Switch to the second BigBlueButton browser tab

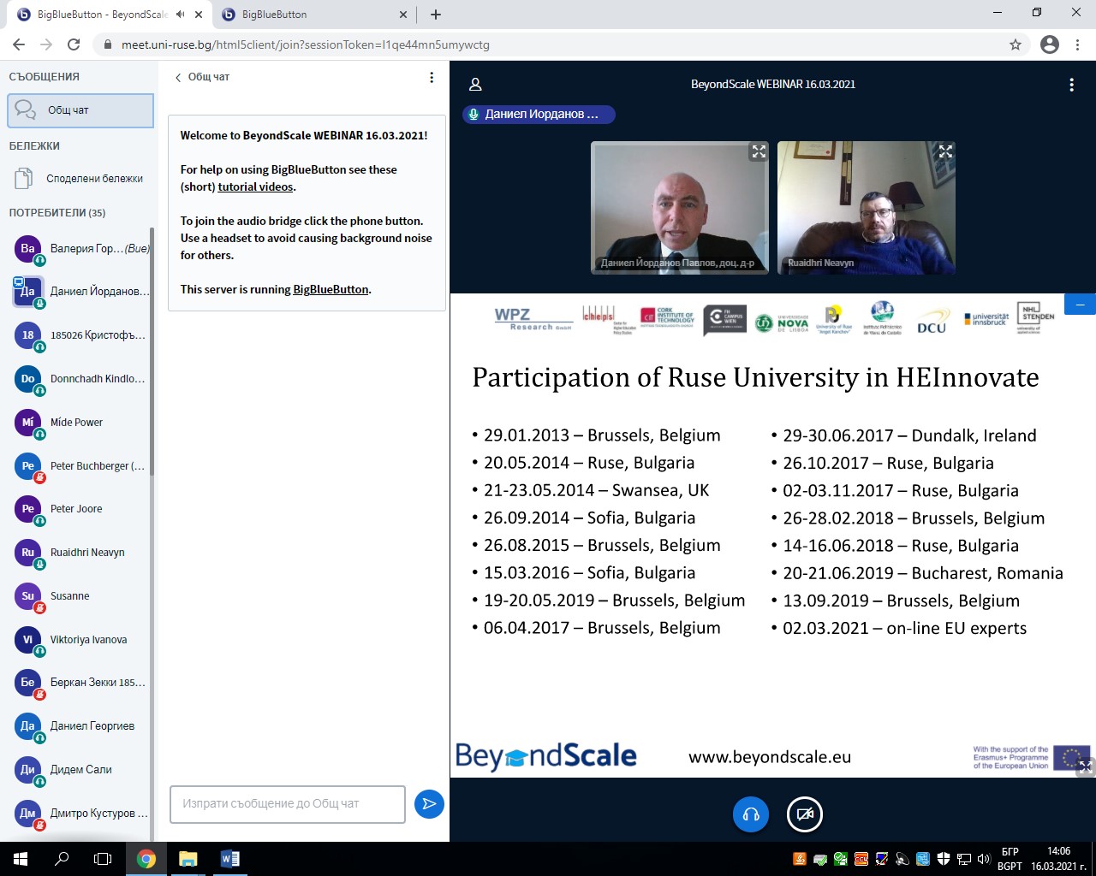[313, 15]
